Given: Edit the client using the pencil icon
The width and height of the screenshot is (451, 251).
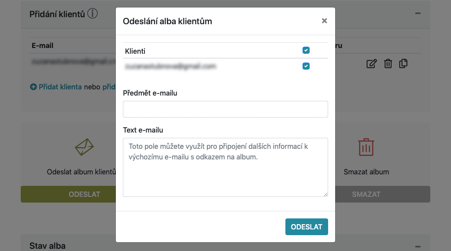Looking at the screenshot, I should [x=371, y=63].
